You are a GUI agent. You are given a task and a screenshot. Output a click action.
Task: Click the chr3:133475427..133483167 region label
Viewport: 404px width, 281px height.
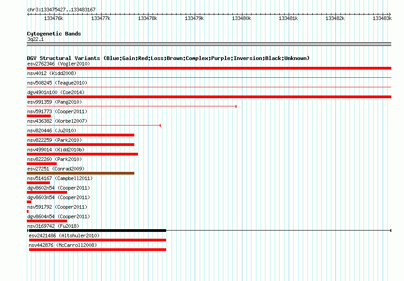(61, 10)
